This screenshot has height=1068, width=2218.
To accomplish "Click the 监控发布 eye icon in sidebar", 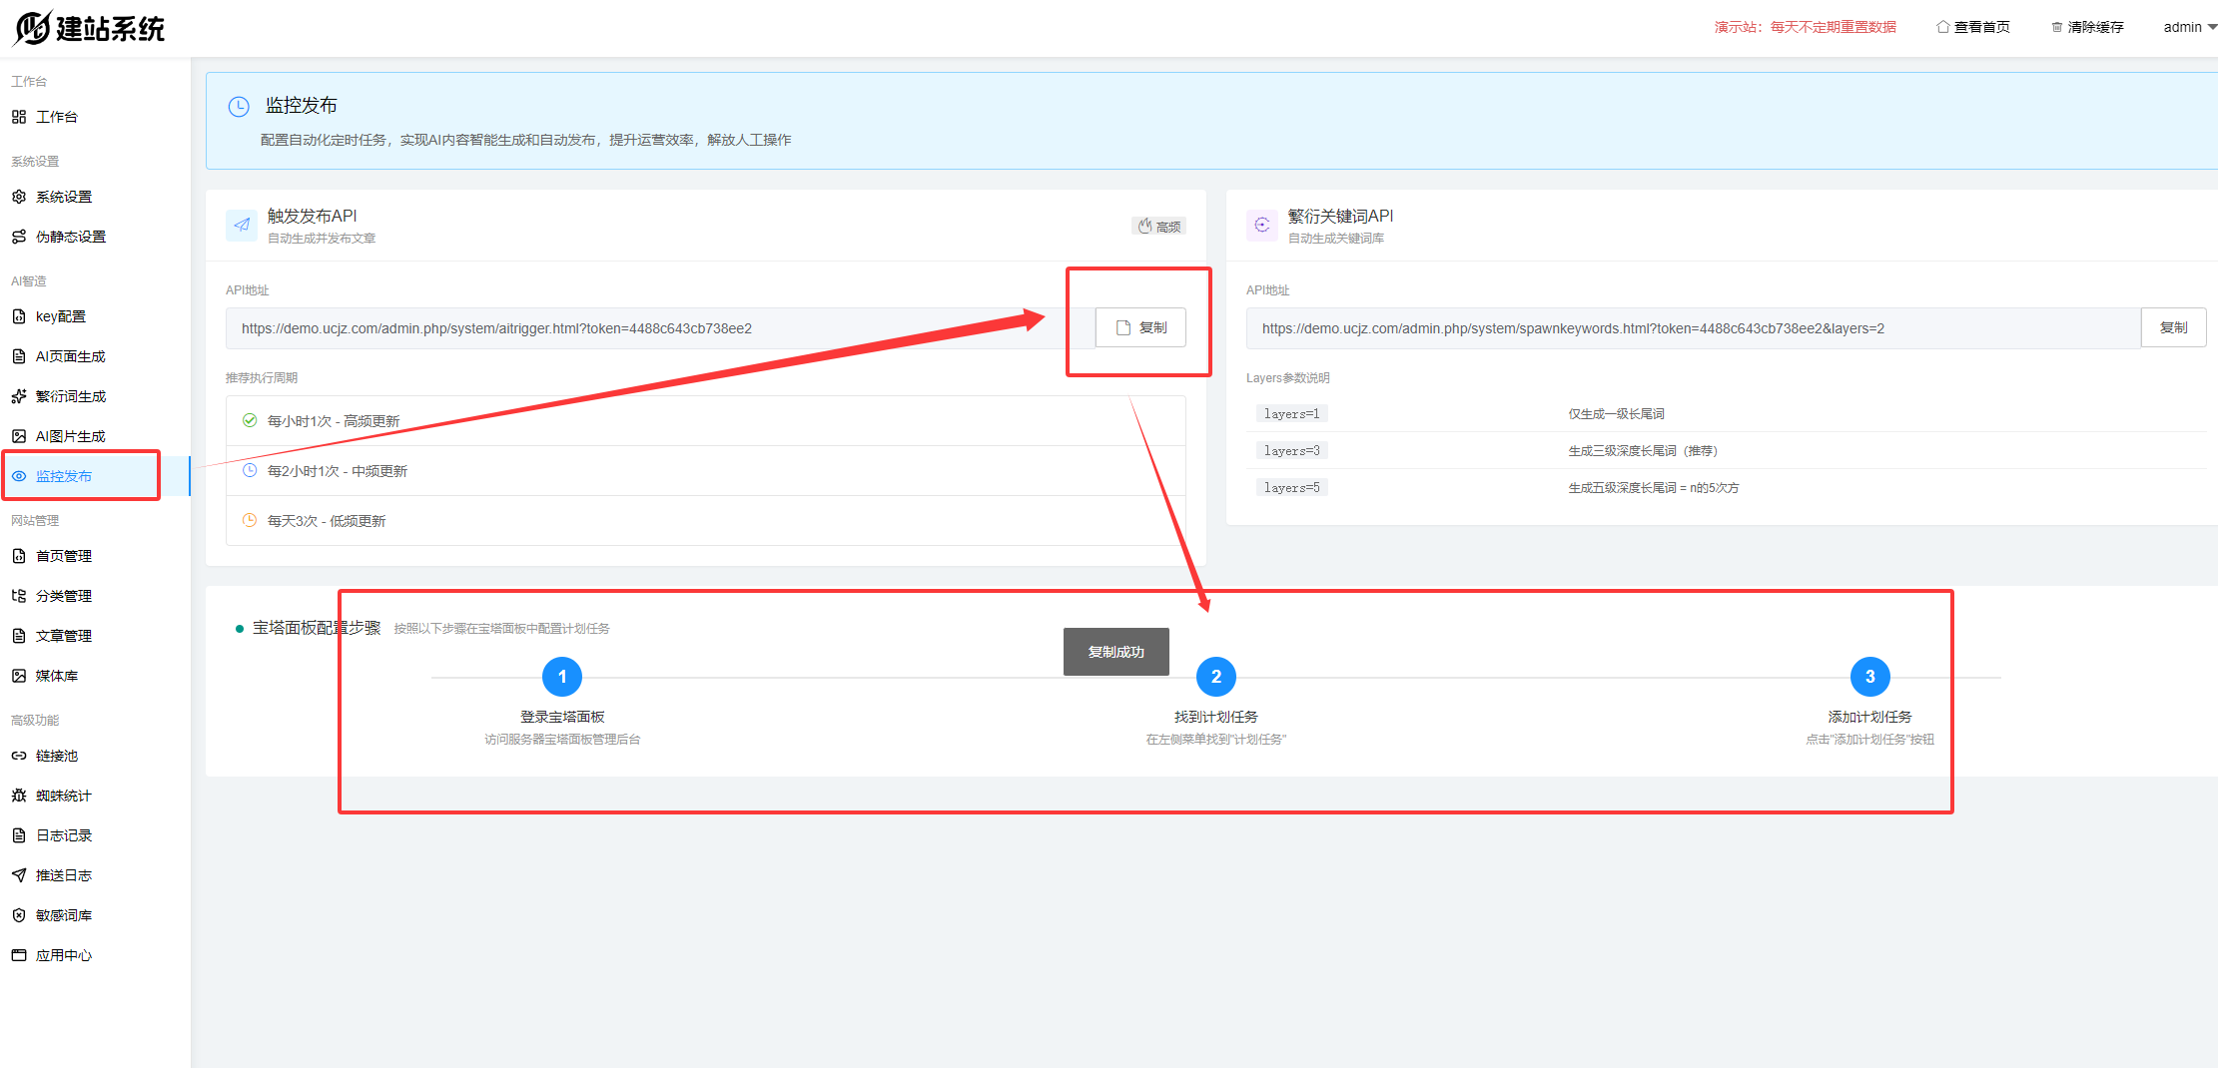I will tap(19, 476).
